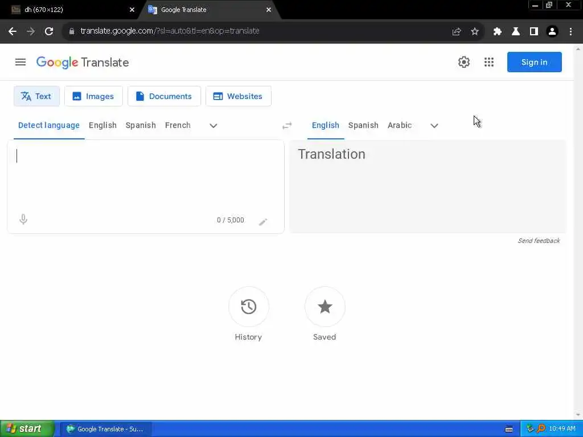Open the browser extensions puzzle icon
The height and width of the screenshot is (437, 583).
click(x=498, y=32)
